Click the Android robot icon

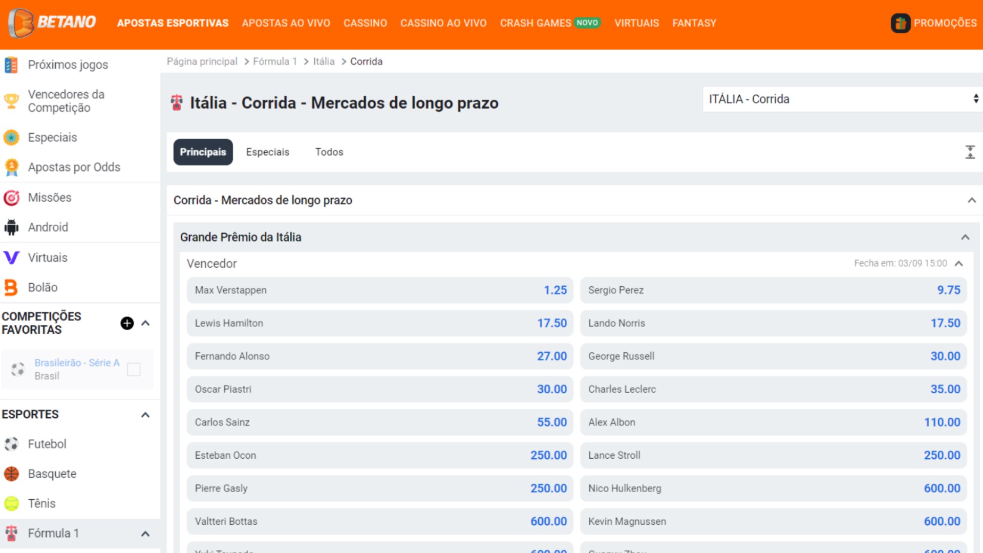click(11, 227)
